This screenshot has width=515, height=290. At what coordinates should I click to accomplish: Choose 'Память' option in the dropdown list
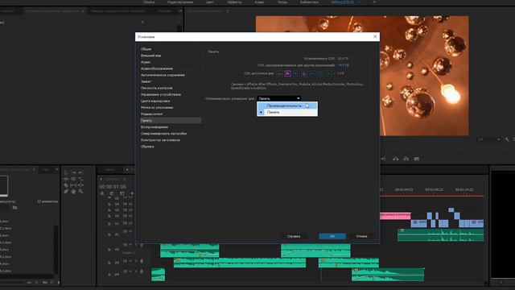287,112
